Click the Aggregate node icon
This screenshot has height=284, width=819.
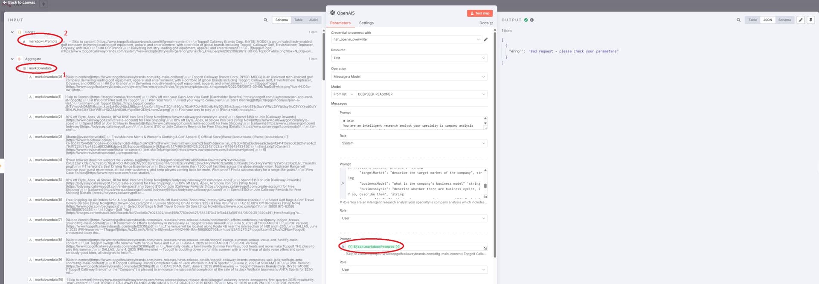tap(20, 59)
